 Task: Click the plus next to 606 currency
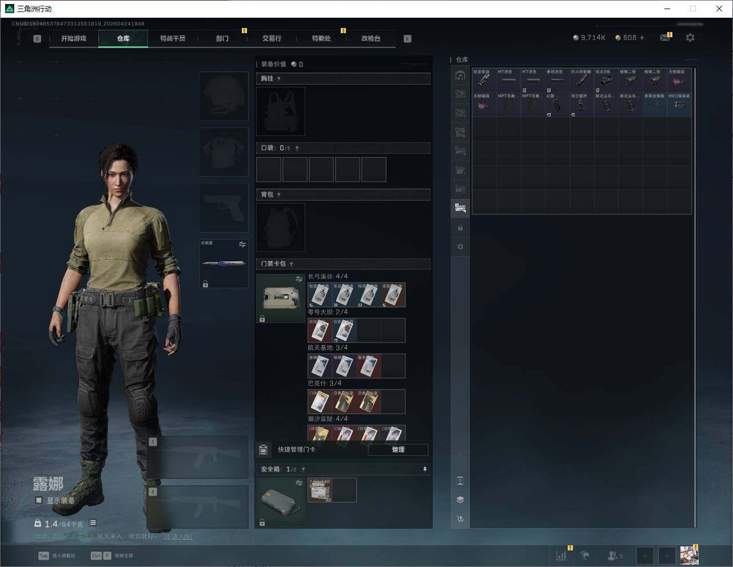(642, 38)
